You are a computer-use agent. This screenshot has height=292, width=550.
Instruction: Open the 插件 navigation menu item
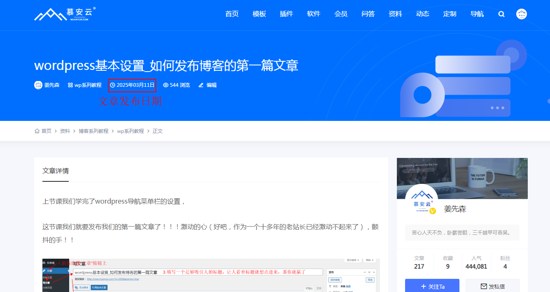point(287,14)
